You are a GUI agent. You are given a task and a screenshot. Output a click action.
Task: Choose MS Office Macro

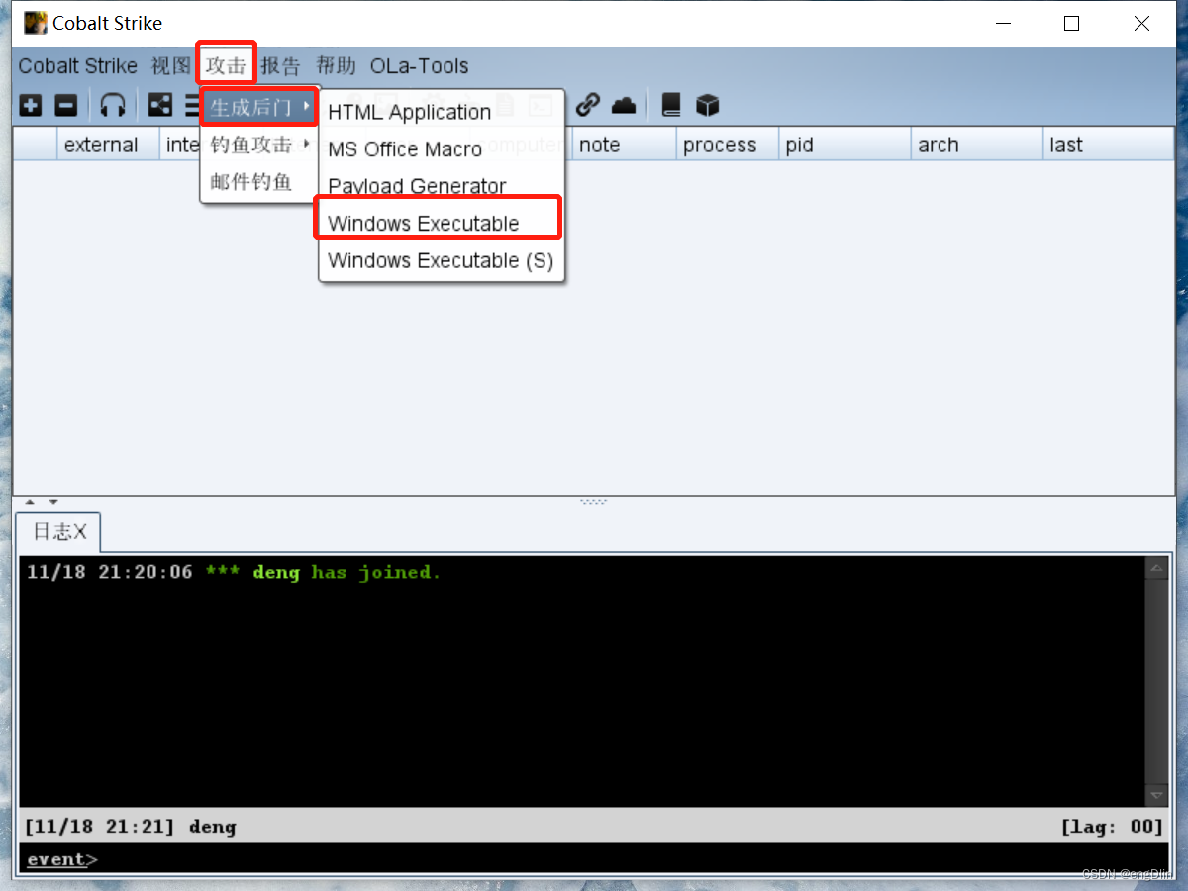442,149
